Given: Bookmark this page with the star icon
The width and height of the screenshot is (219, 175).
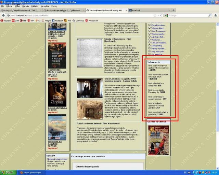Looking at the screenshot, I should pos(155,15).
